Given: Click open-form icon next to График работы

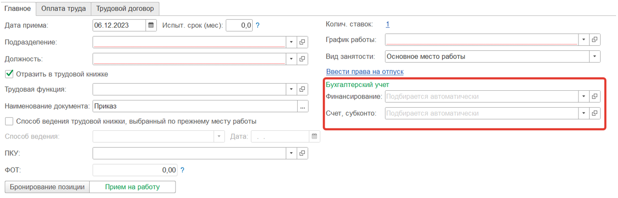Looking at the screenshot, I should pos(595,40).
